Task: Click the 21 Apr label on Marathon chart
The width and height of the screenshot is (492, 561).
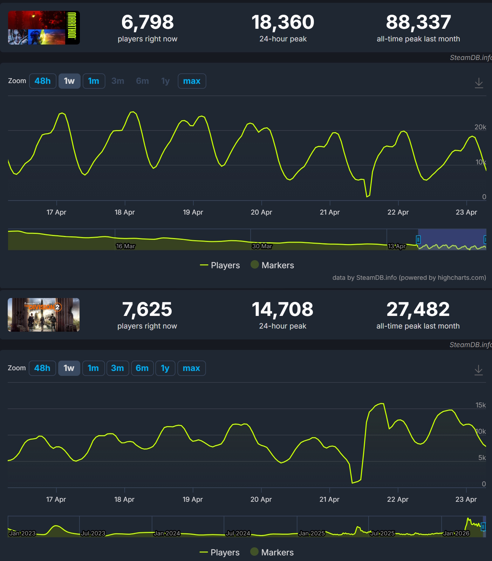Action: pos(330,212)
